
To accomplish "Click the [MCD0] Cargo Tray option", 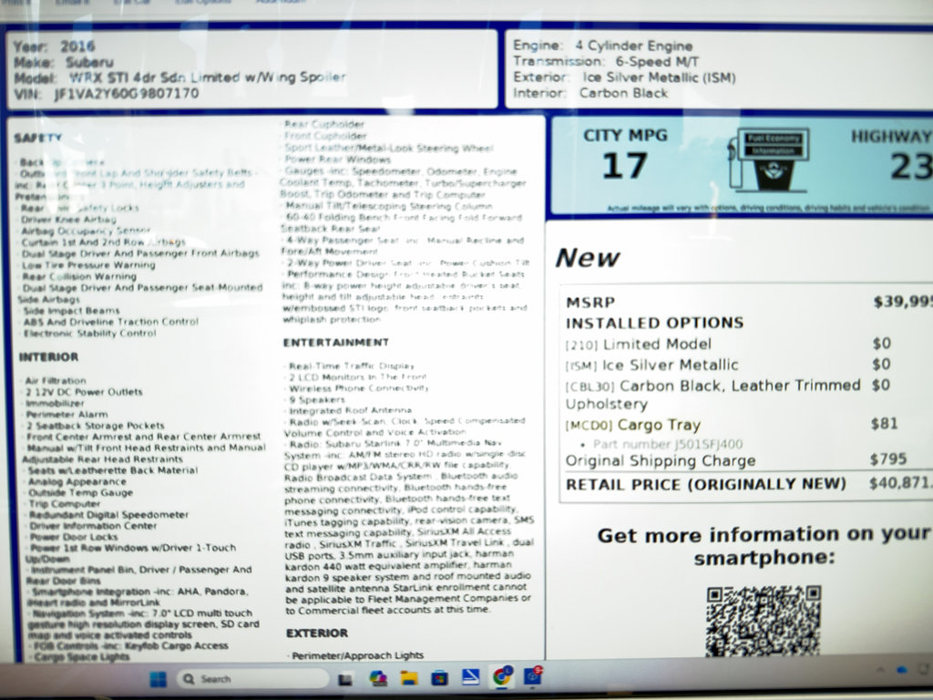I will (633, 425).
